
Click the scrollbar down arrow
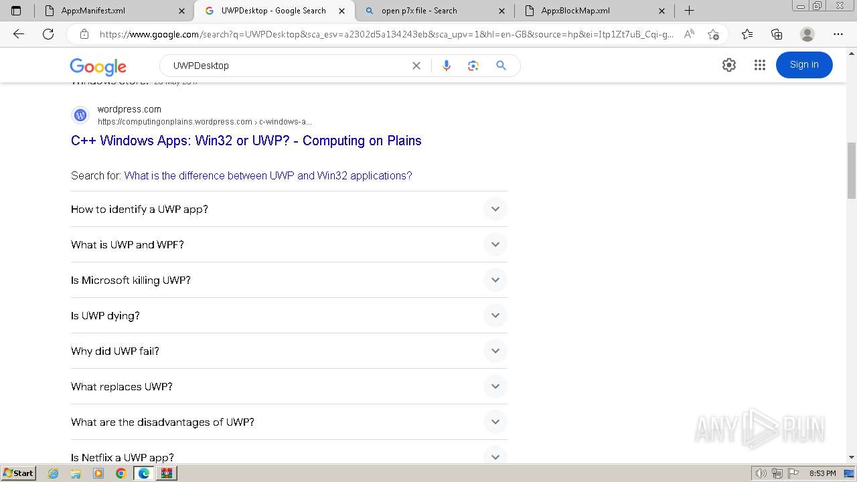point(852,457)
